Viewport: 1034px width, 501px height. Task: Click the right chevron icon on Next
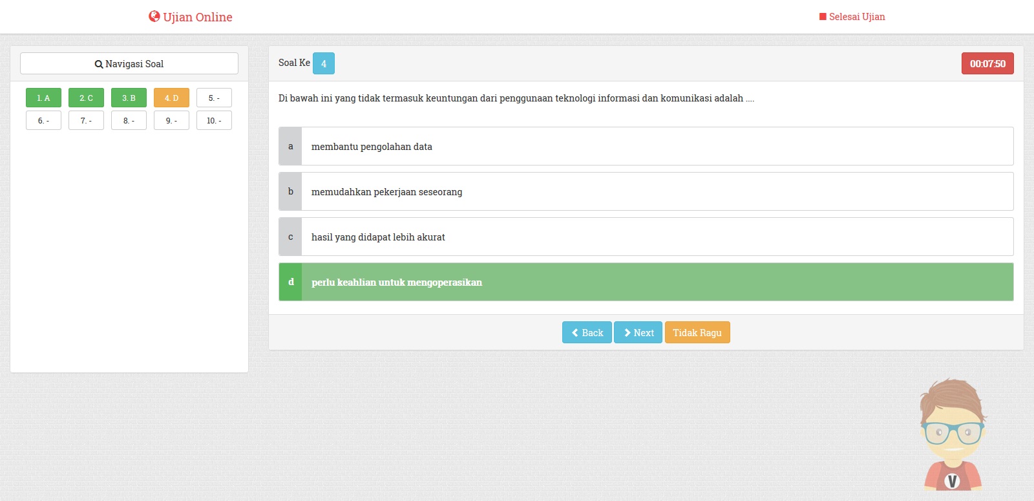[x=627, y=333]
